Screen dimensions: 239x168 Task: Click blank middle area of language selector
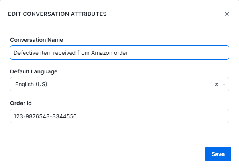point(130,84)
